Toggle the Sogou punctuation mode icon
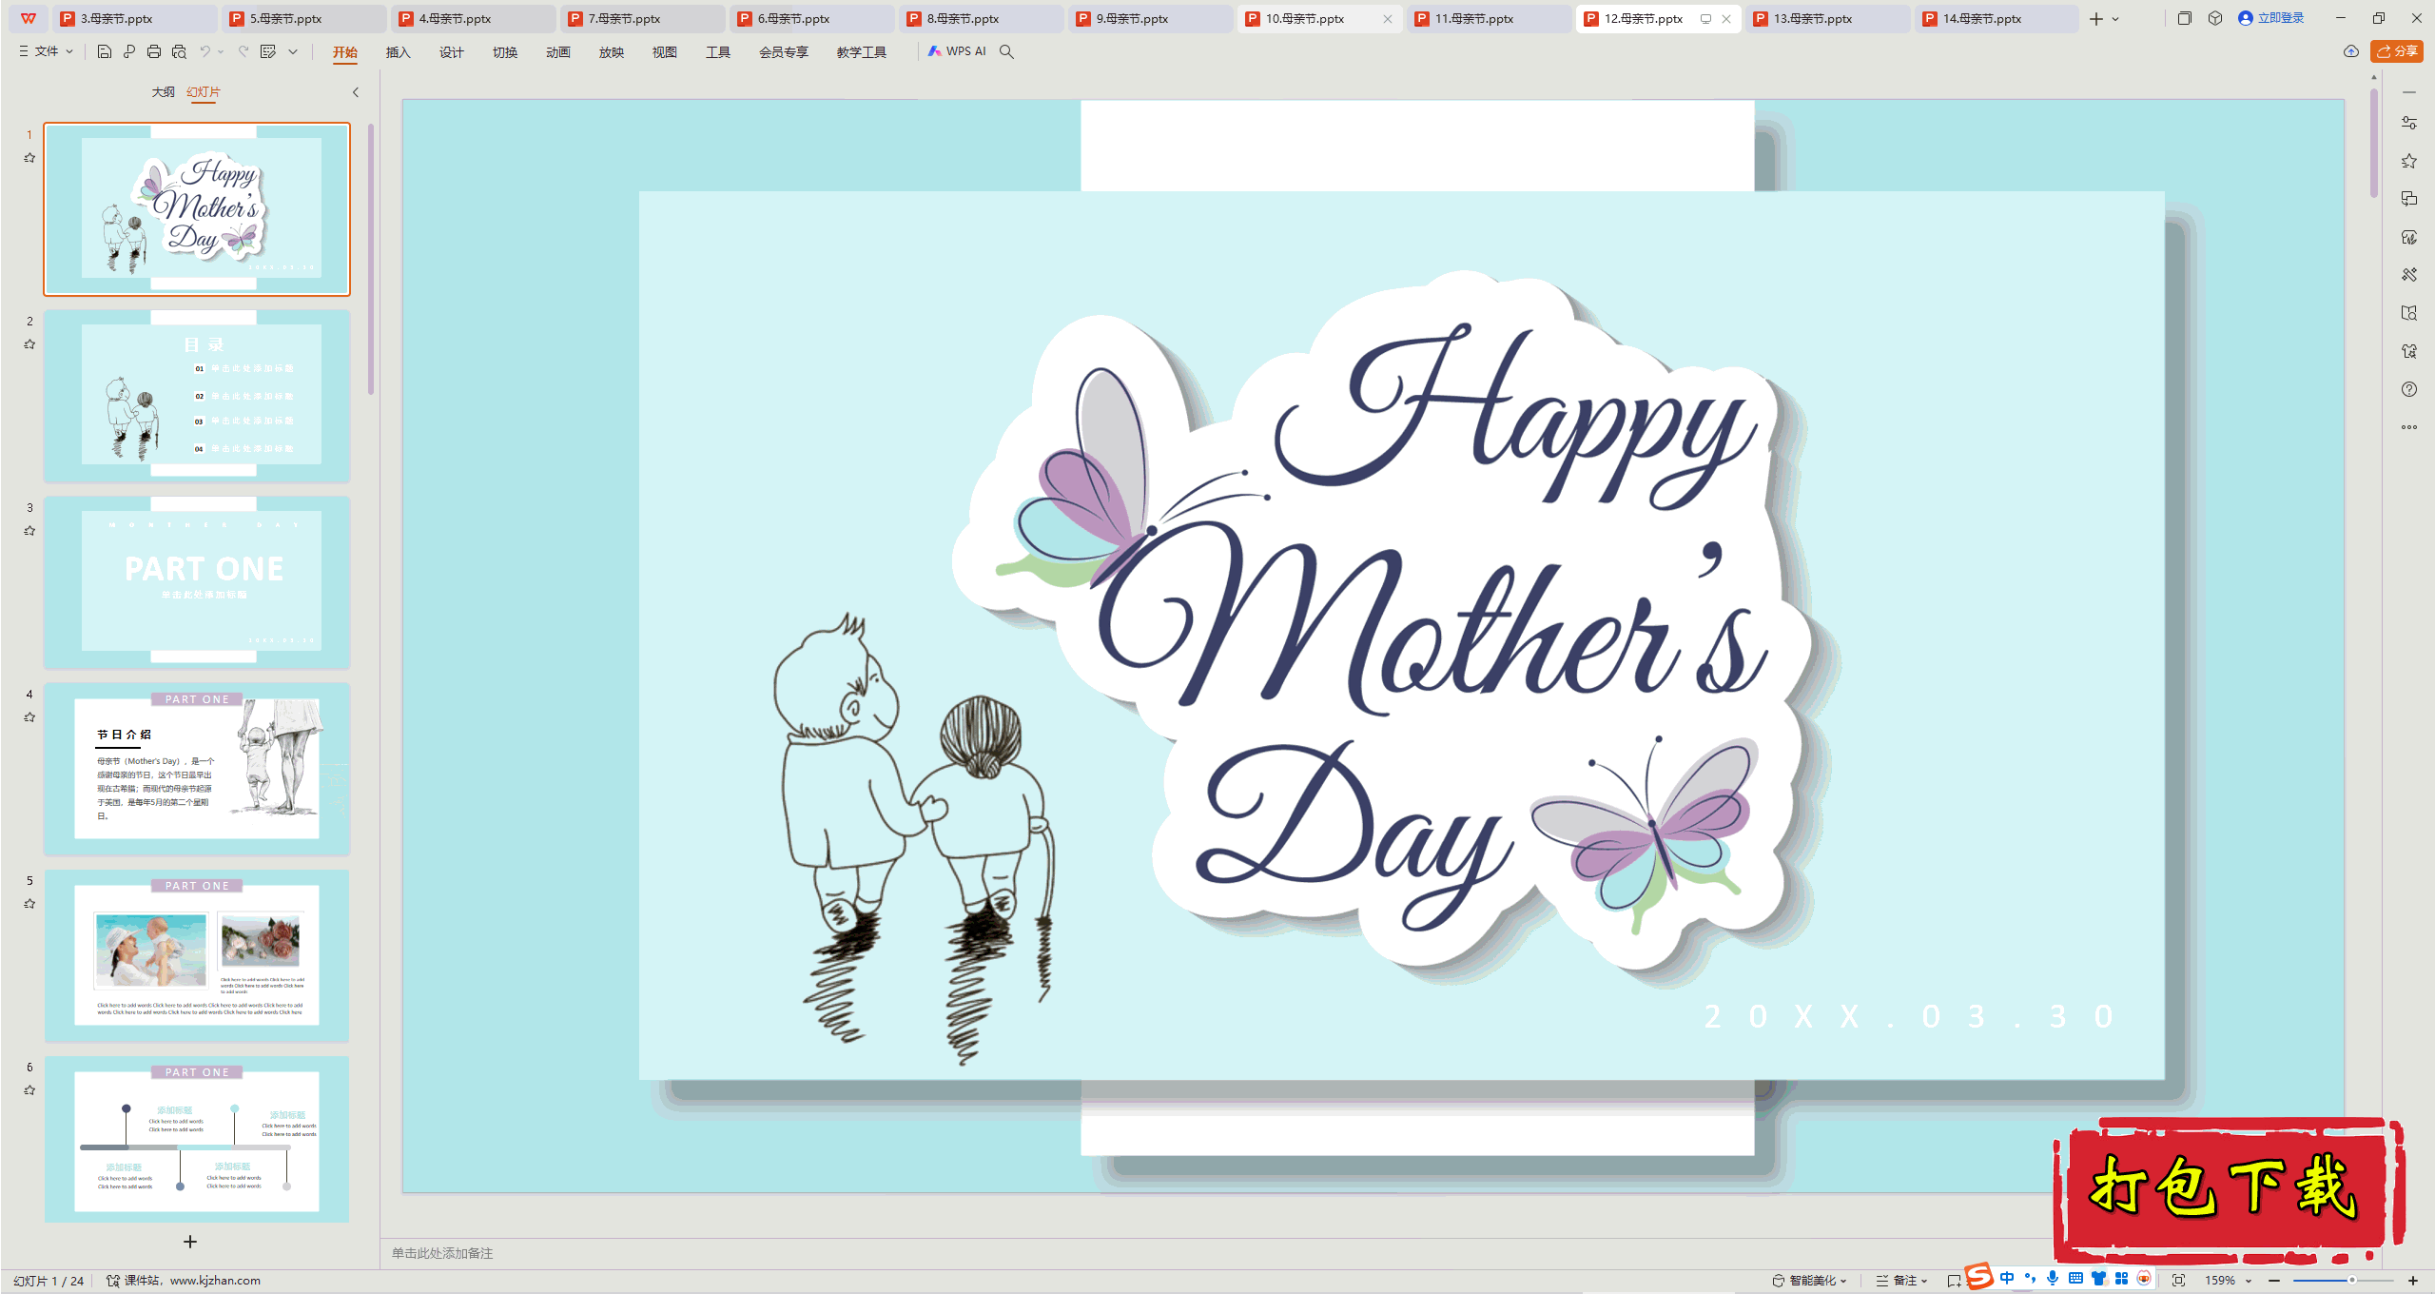Image resolution: width=2435 pixels, height=1294 pixels. [x=2030, y=1278]
